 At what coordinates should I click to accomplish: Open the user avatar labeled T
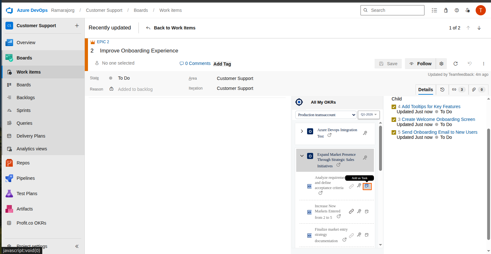coord(481,10)
